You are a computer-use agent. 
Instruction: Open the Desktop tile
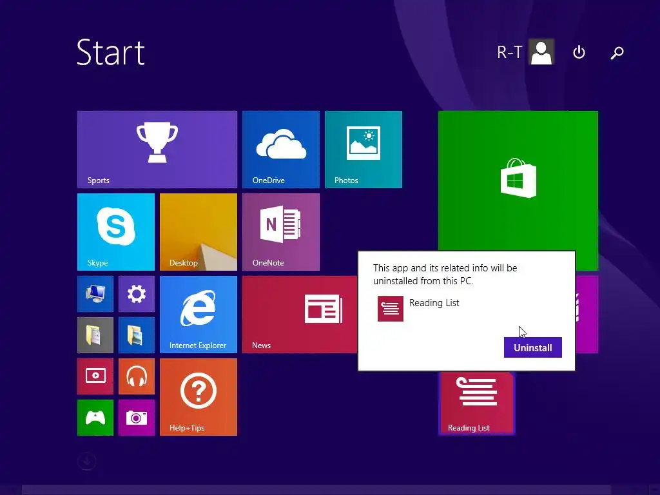[199, 232]
